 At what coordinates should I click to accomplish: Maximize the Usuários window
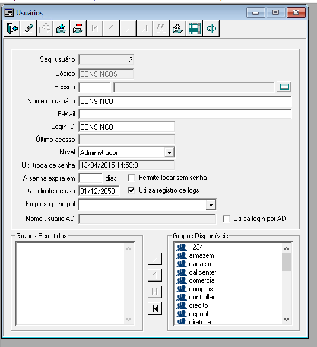coord(275,12)
